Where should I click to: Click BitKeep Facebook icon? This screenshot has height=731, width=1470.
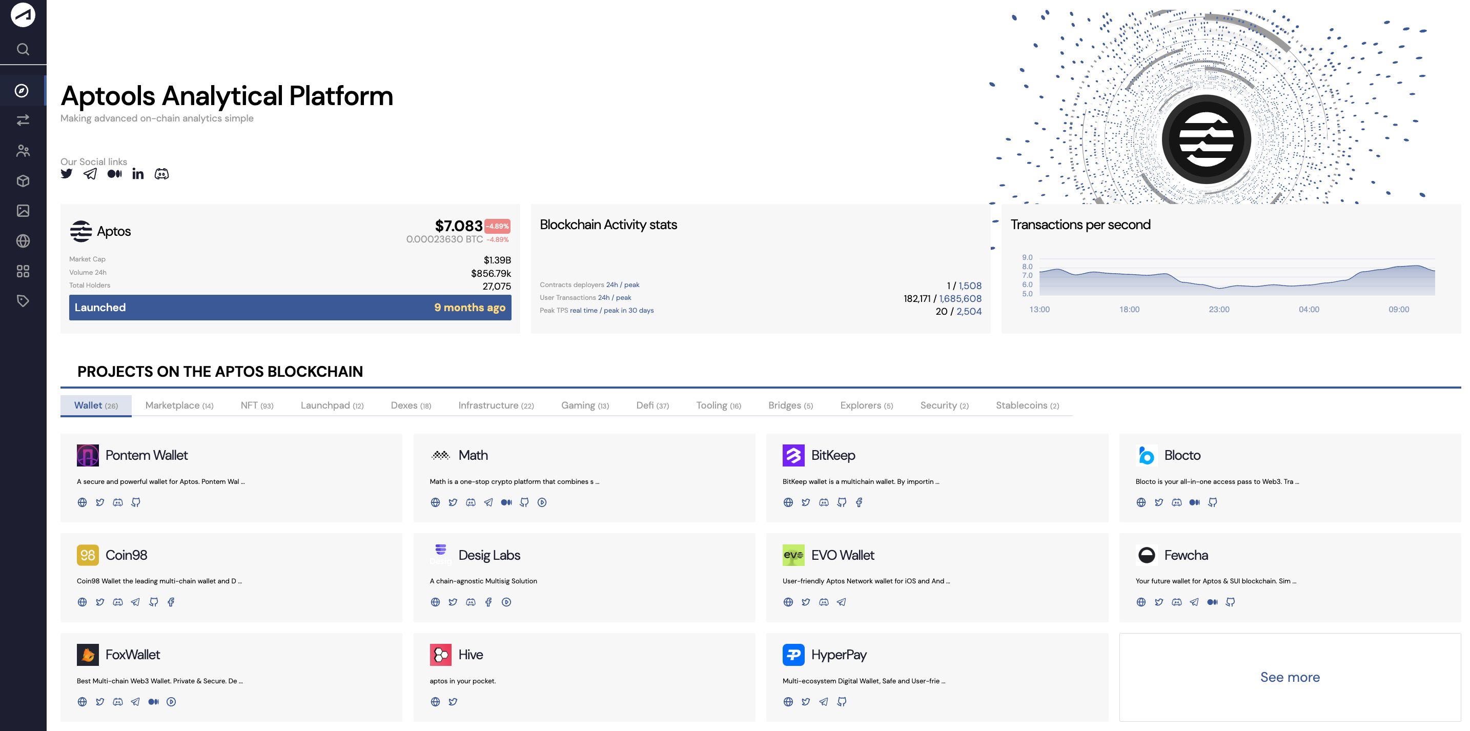click(x=859, y=502)
